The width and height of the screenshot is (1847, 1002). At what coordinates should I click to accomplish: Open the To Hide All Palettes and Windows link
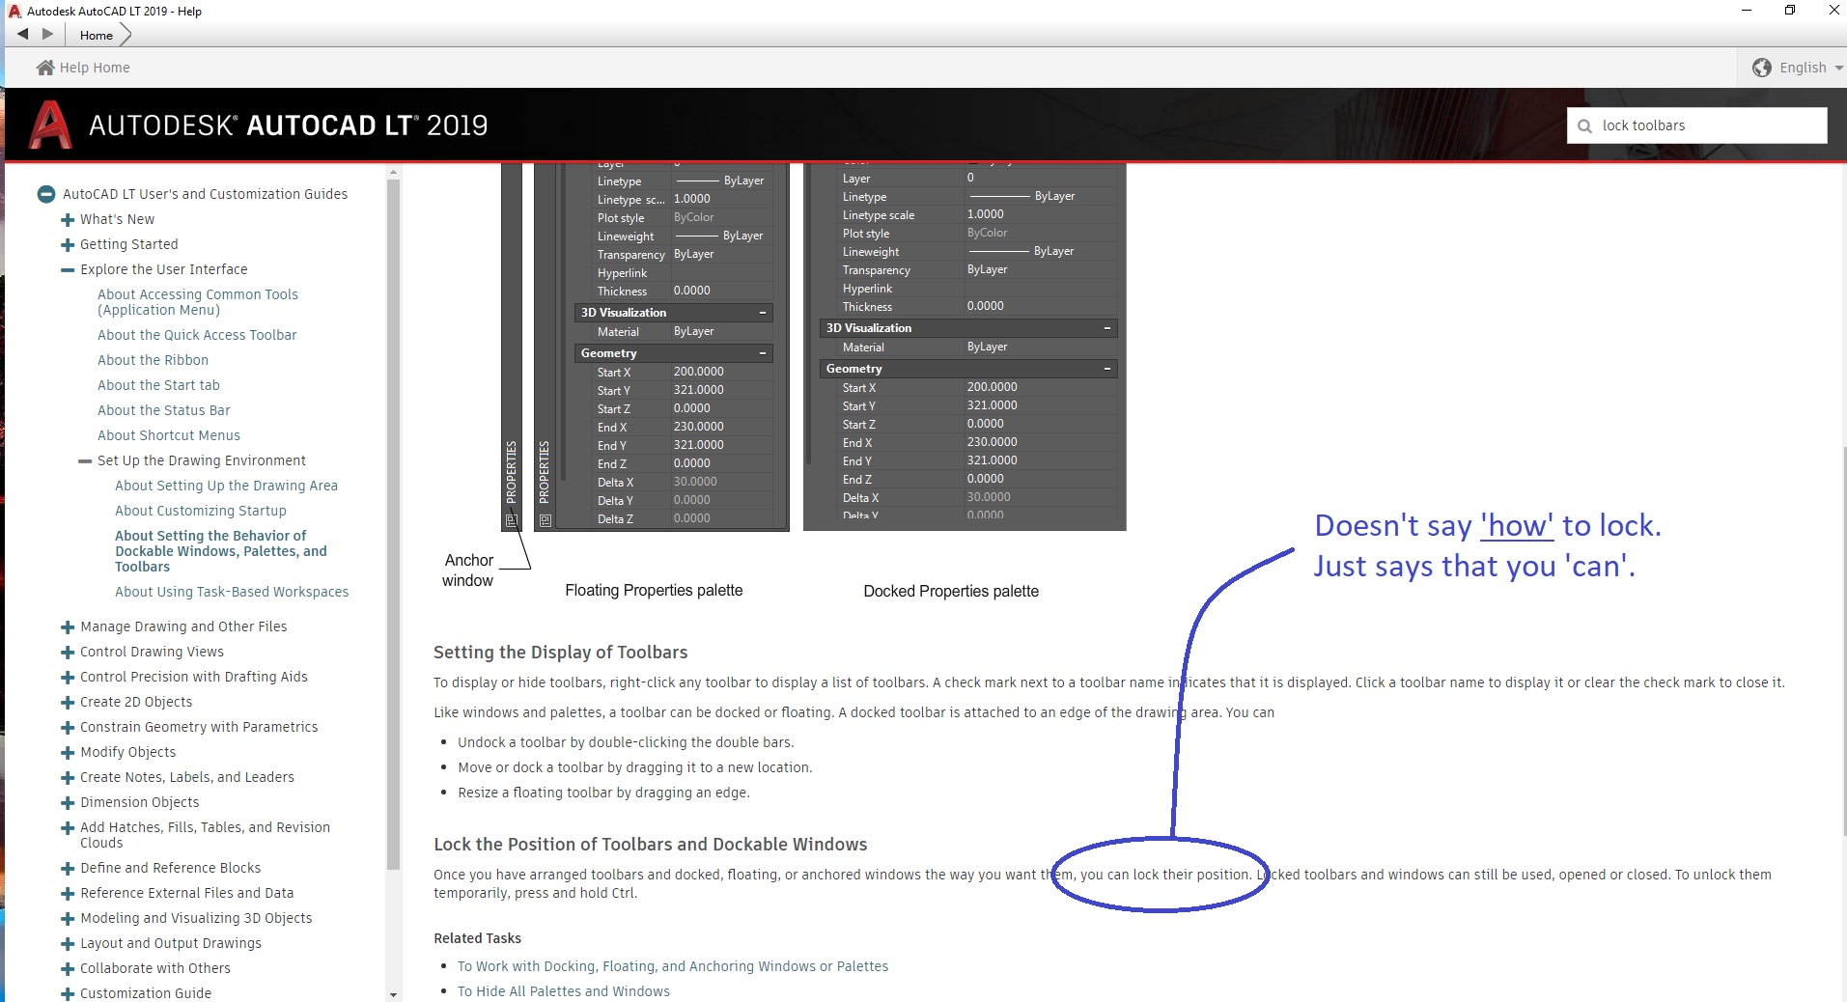(563, 991)
